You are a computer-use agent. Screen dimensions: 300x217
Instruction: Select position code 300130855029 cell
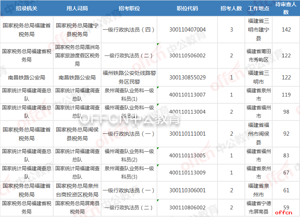(x=187, y=78)
